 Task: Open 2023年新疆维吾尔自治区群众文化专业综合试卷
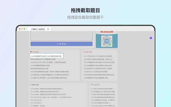(99, 62)
